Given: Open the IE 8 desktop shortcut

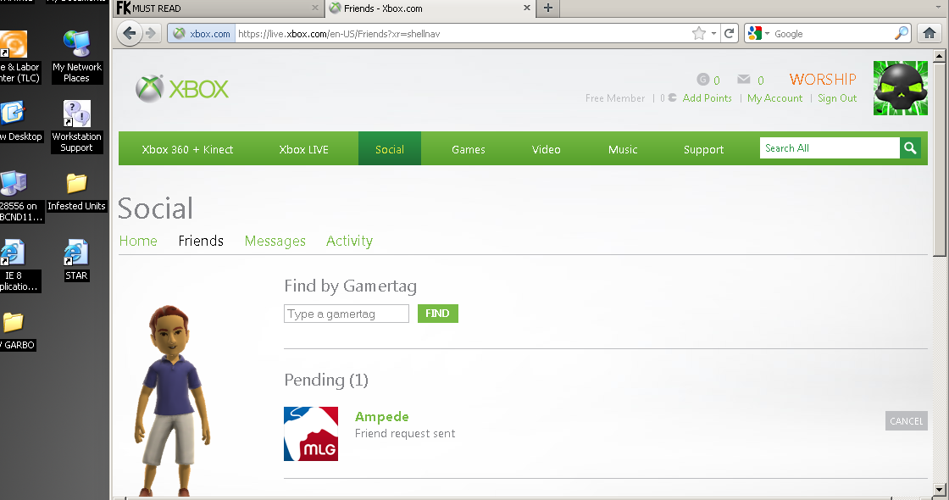Looking at the screenshot, I should (14, 266).
